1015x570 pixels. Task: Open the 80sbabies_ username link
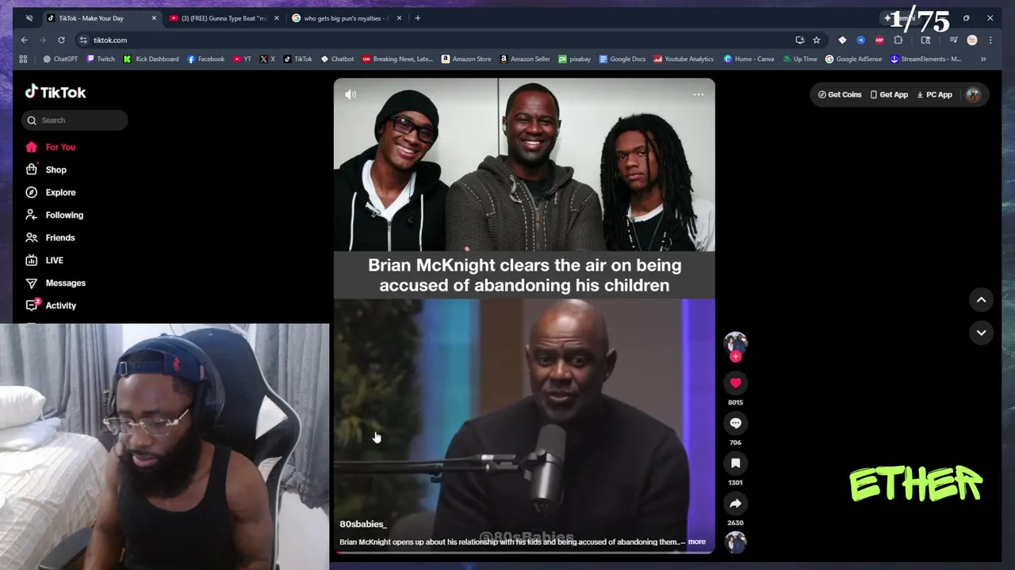(x=362, y=524)
